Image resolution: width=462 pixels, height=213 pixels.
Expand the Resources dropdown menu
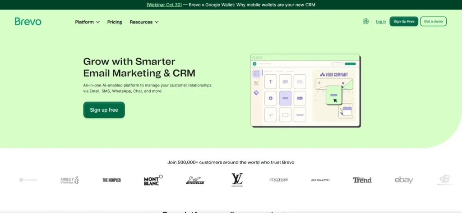tap(144, 22)
